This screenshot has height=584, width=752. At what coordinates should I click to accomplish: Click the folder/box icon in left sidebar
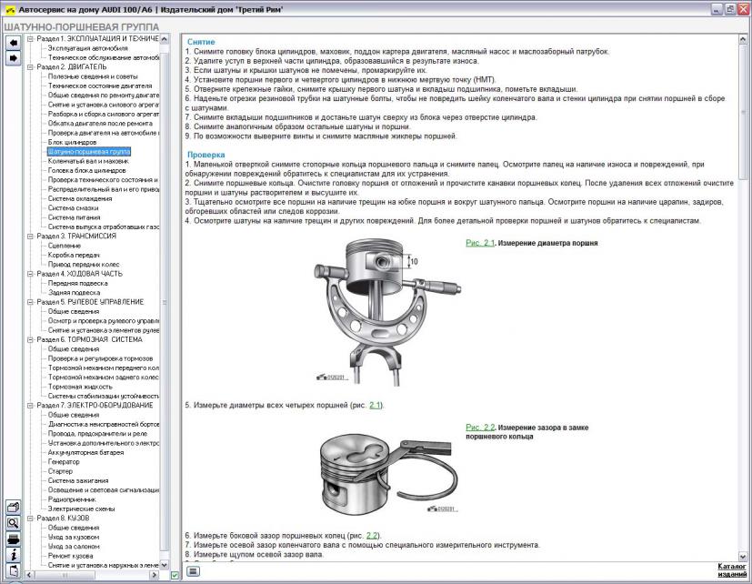pos(13,507)
